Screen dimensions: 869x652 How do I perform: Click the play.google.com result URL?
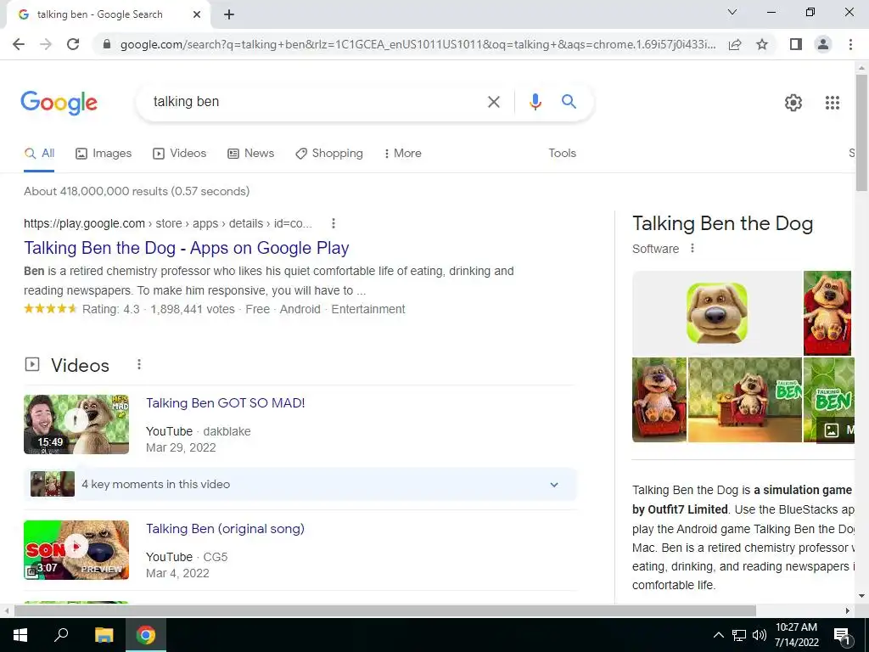pyautogui.click(x=168, y=223)
